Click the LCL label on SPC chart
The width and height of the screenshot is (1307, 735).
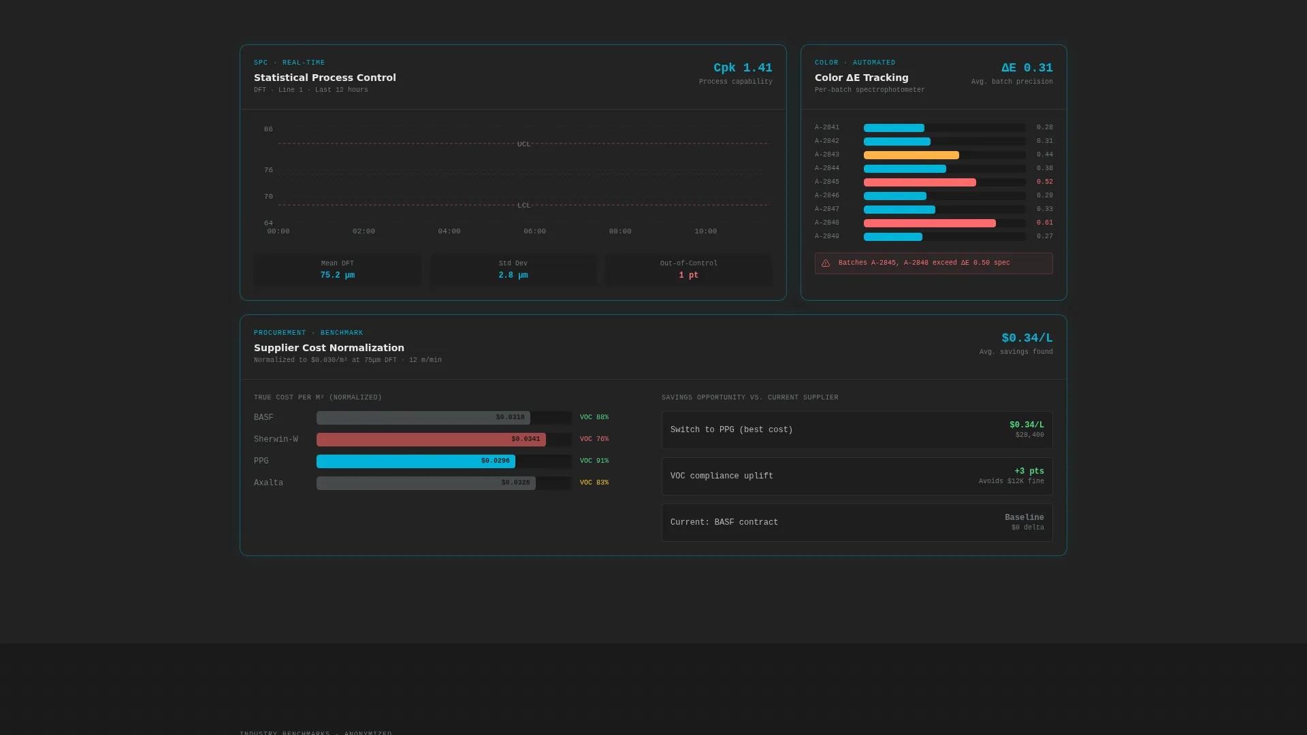click(x=523, y=206)
